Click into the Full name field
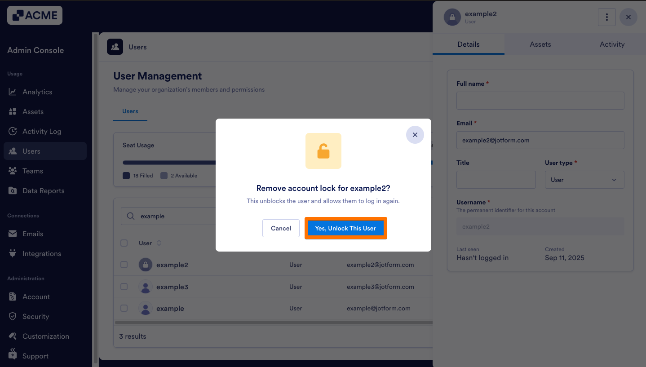646x367 pixels. 540,101
